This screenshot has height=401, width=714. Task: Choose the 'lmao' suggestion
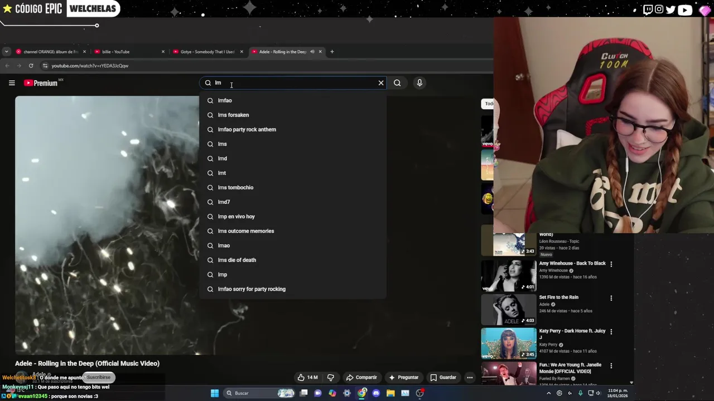click(x=293, y=245)
